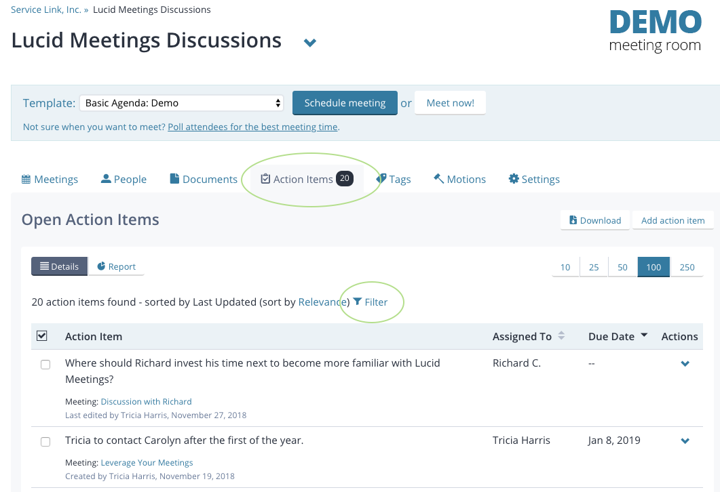Click Created by Tricia Harris, November 19 text
The width and height of the screenshot is (720, 492).
[150, 476]
